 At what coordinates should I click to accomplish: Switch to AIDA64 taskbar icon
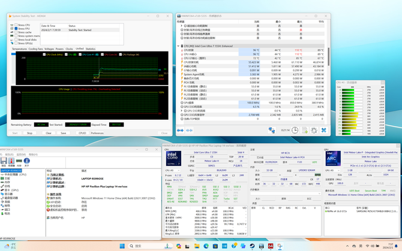(x=271, y=246)
